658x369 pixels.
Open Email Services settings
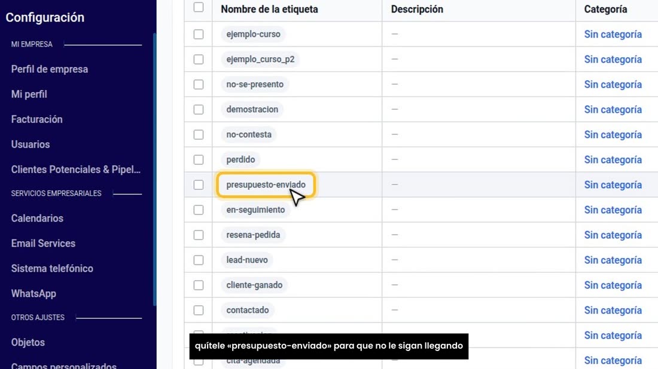43,244
